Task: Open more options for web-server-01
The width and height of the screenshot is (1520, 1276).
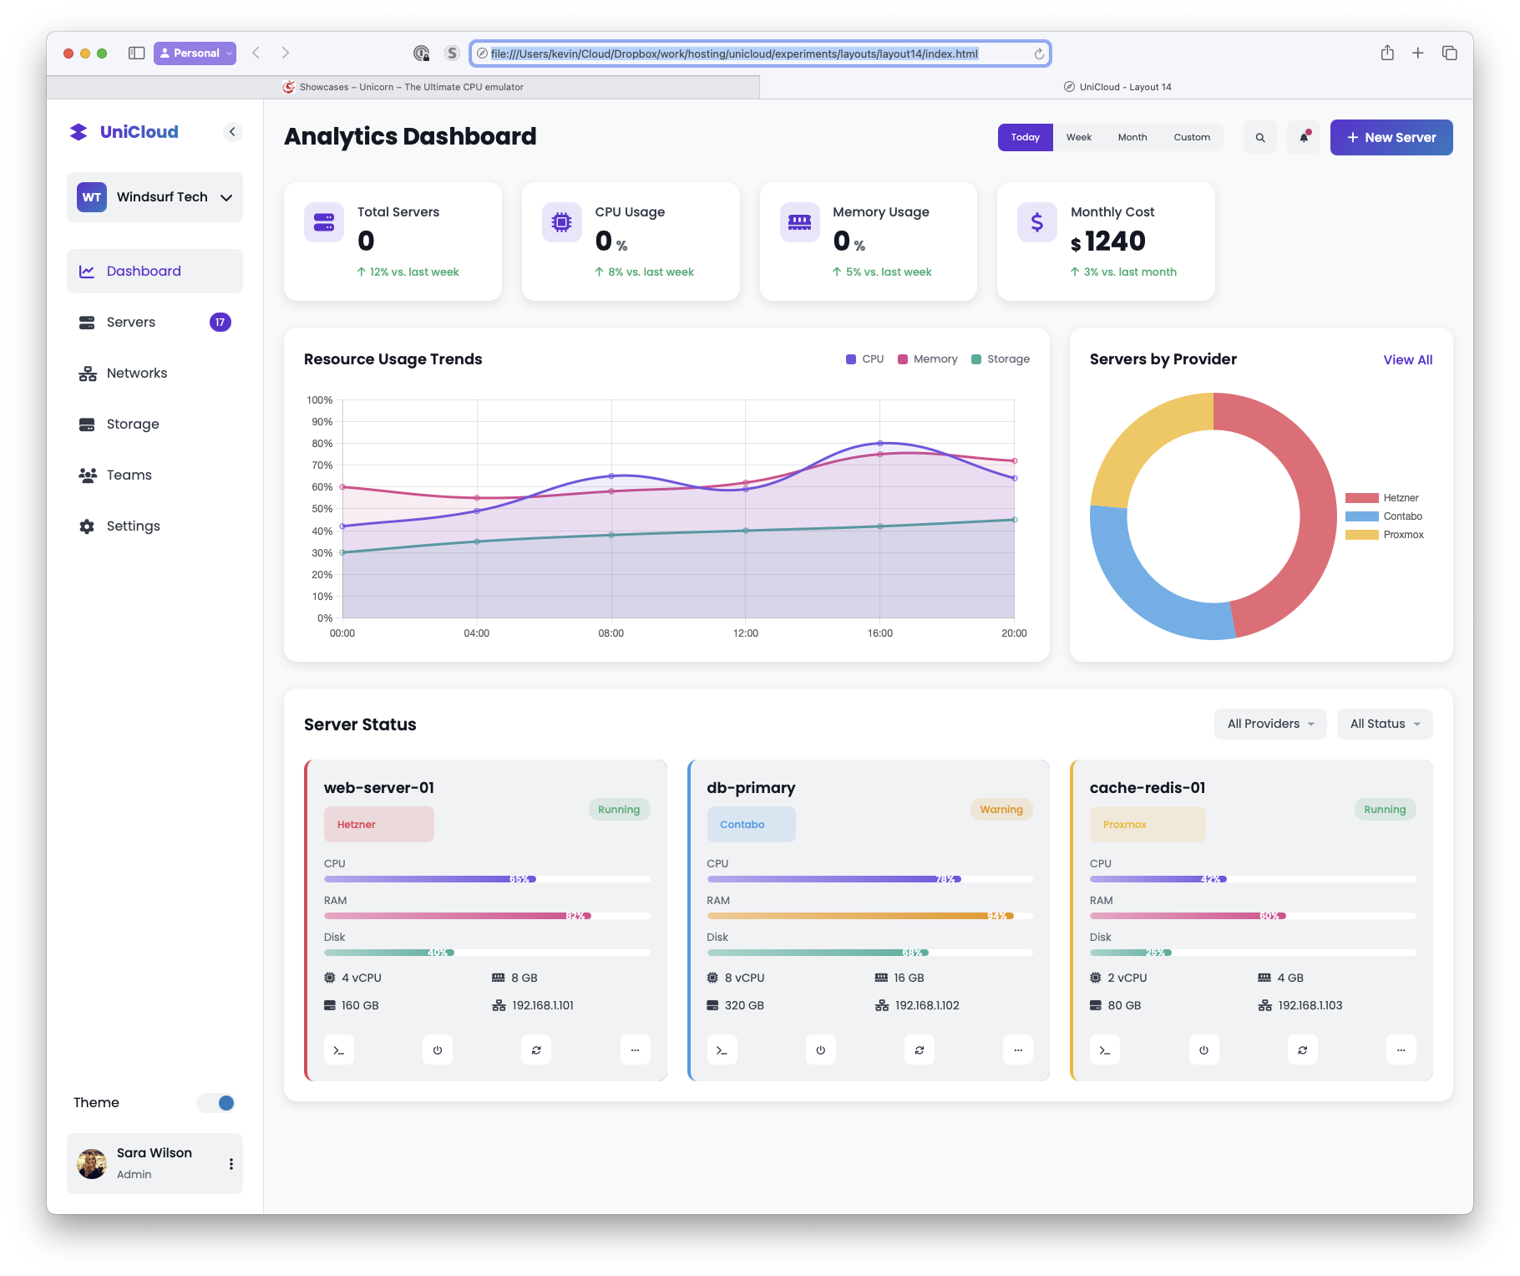Action: 635,1050
